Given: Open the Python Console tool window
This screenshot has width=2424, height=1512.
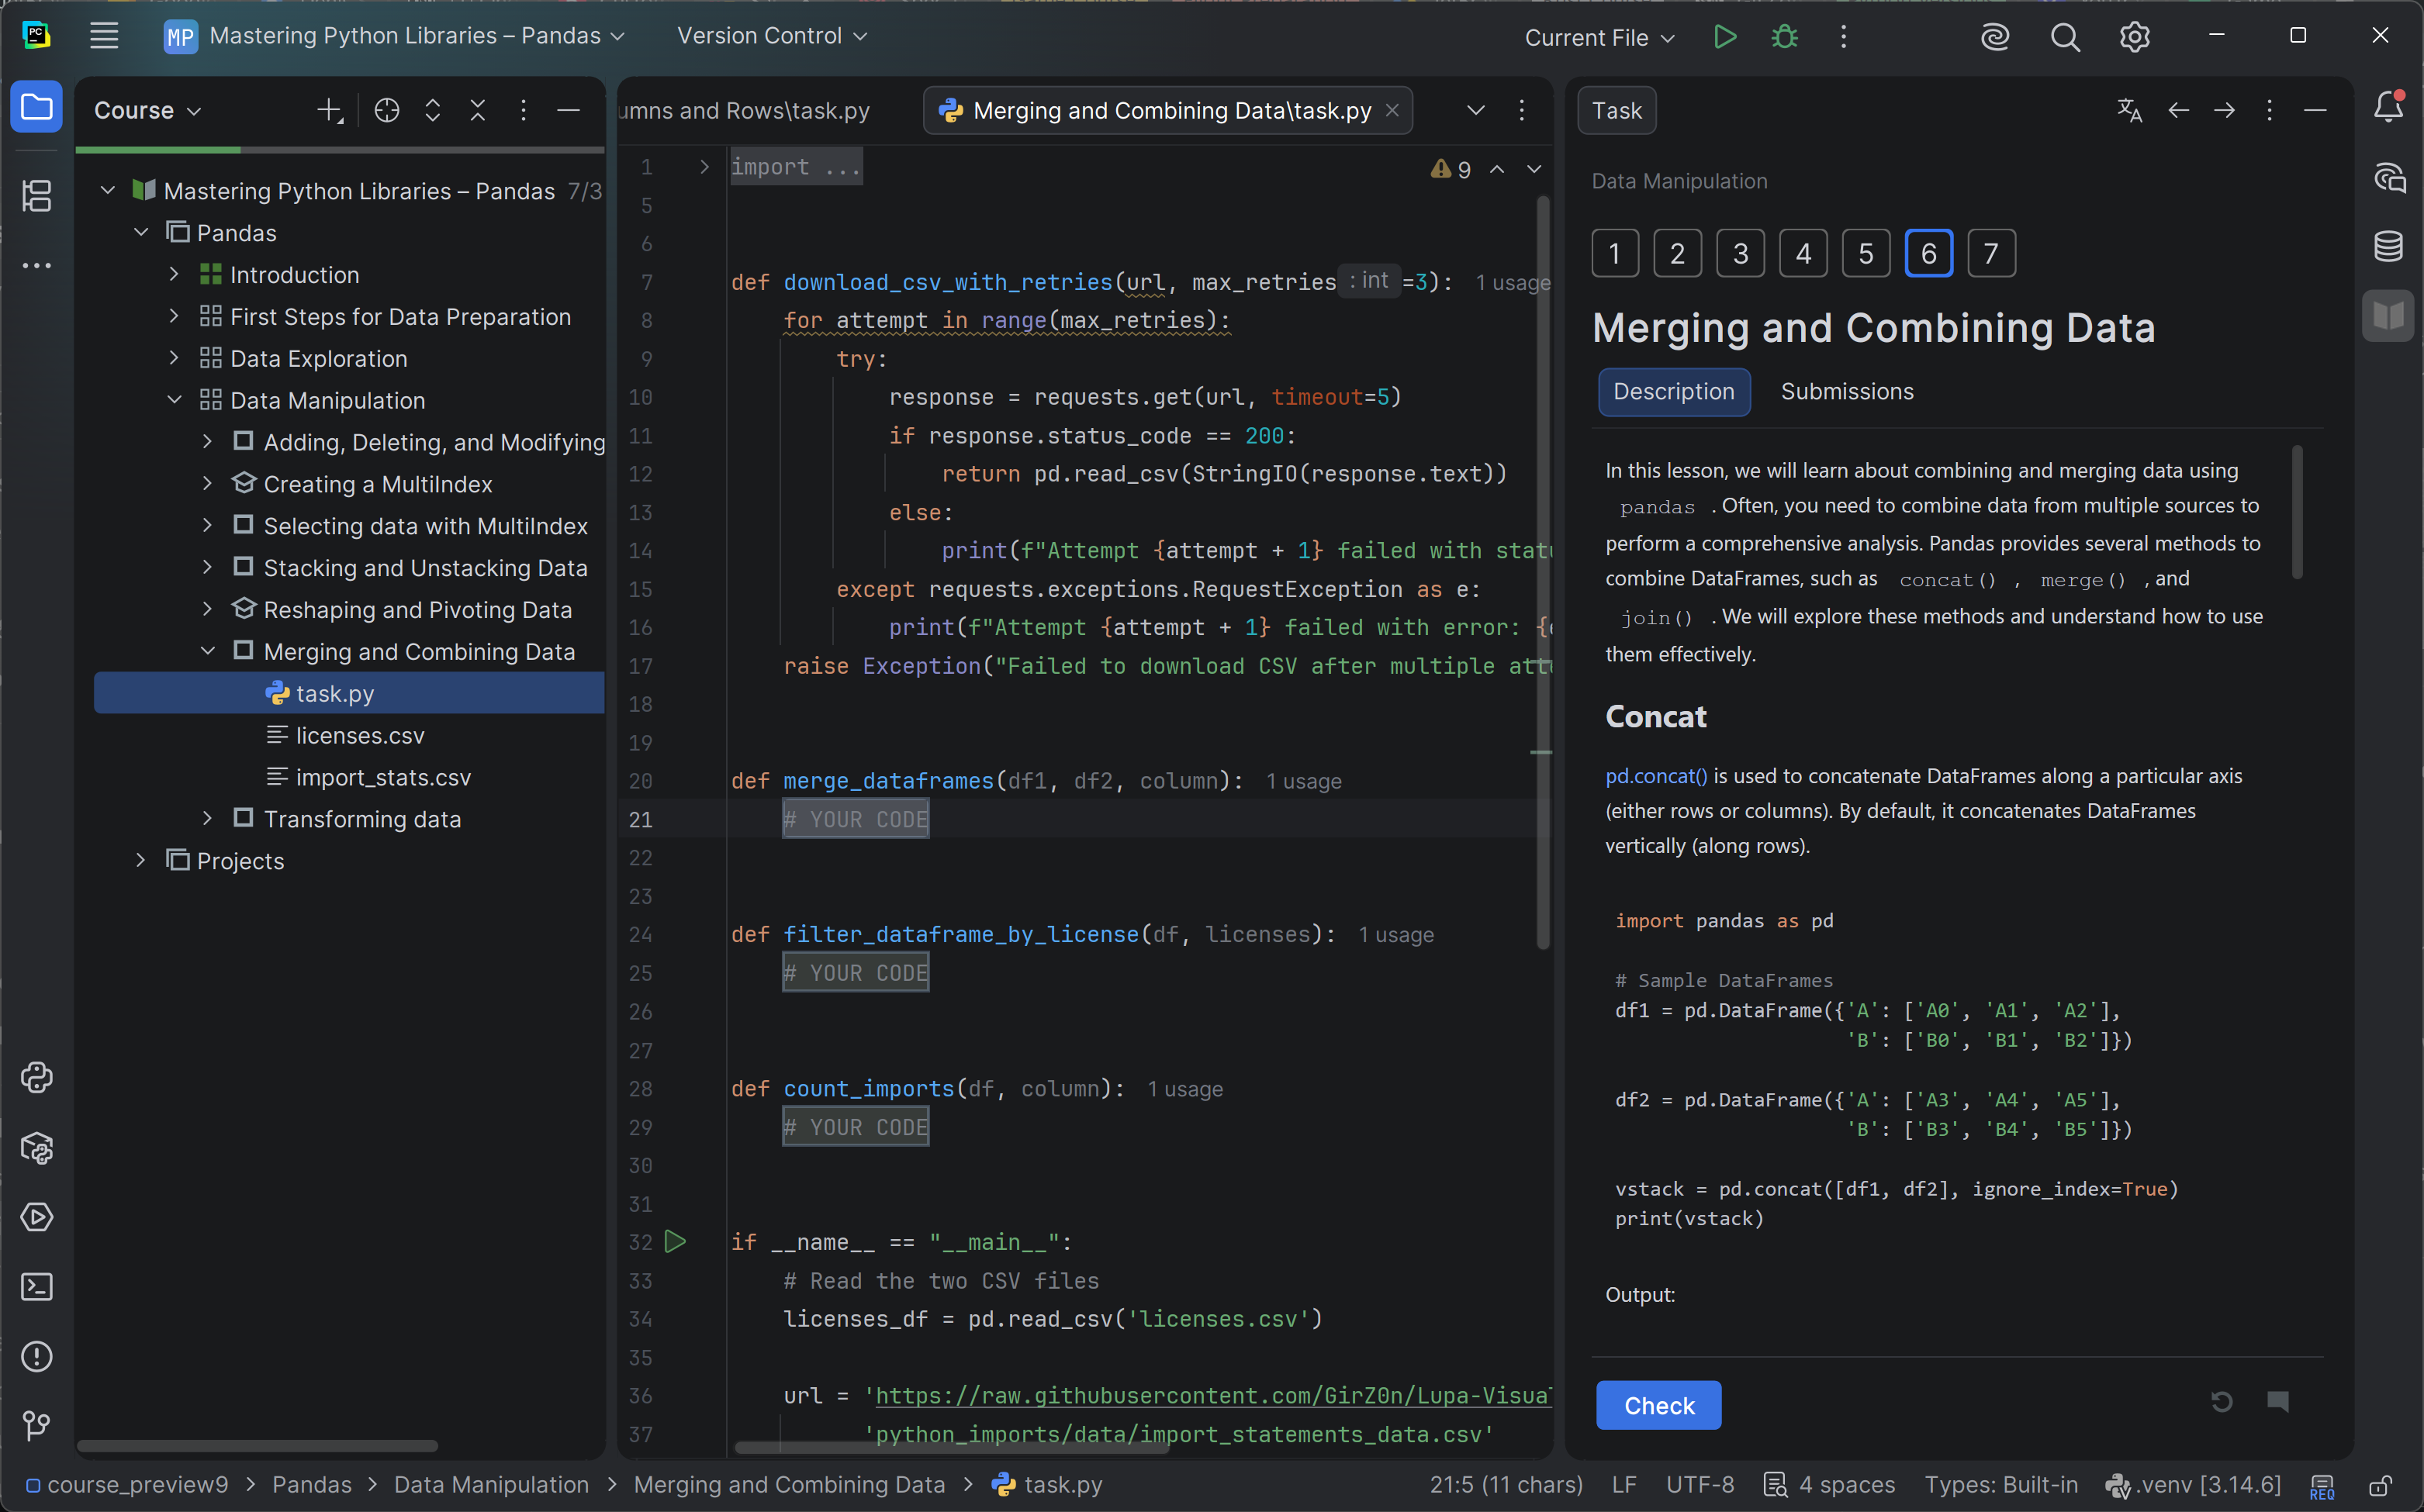Looking at the screenshot, I should pos(37,1077).
